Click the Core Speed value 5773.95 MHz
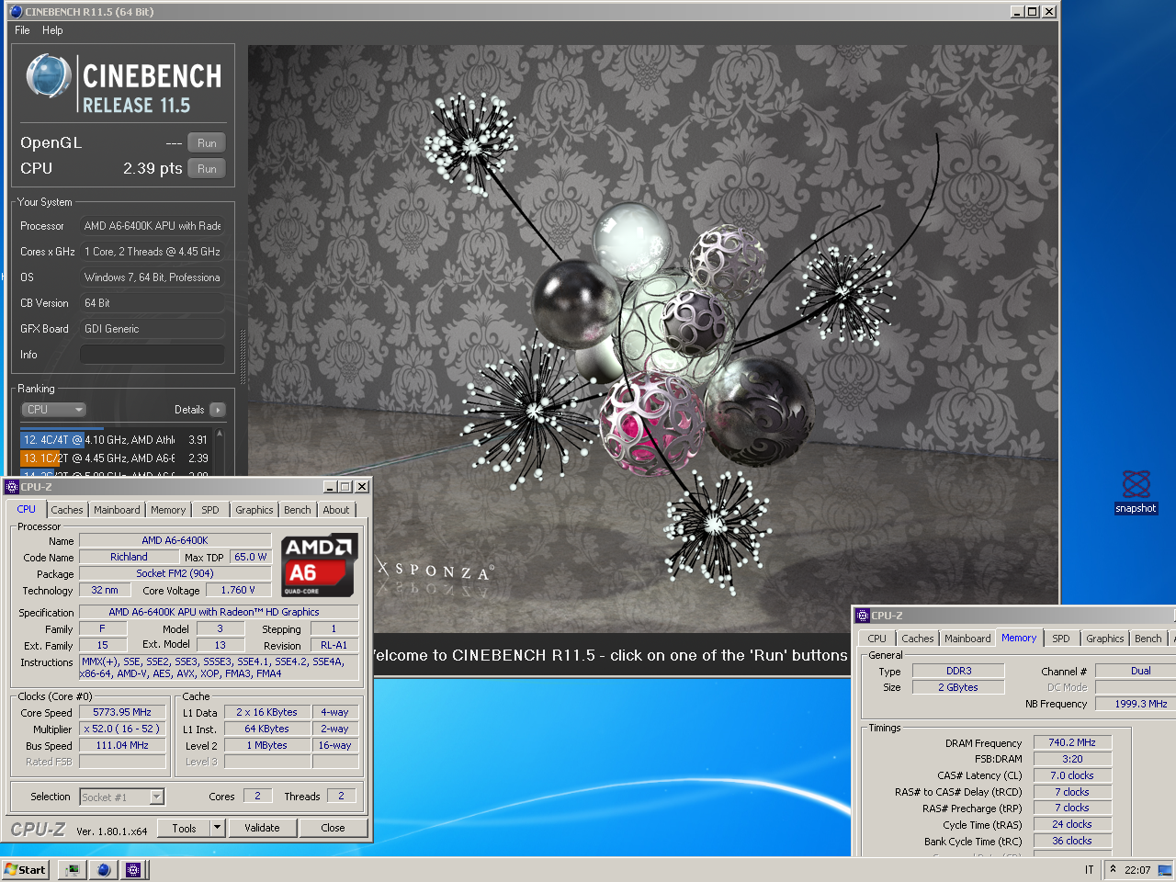 point(122,712)
